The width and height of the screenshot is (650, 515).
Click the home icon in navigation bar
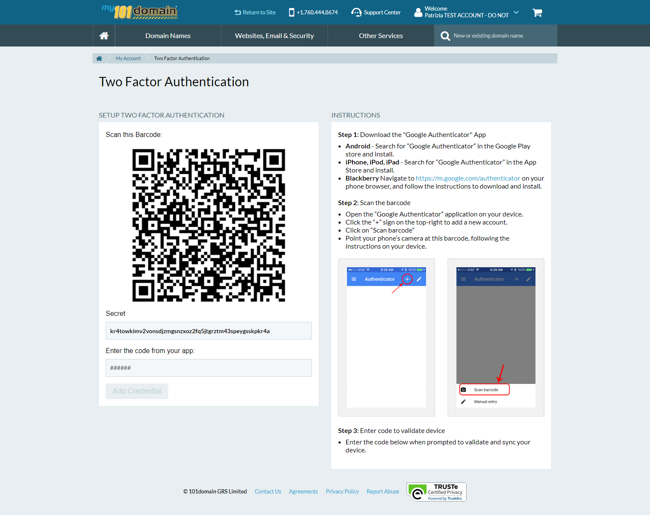click(104, 36)
